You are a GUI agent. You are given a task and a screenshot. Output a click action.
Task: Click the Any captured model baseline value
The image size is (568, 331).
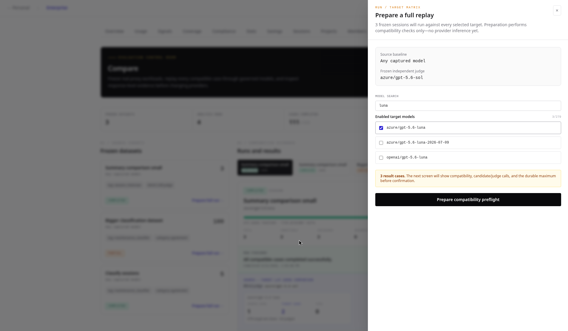(403, 61)
